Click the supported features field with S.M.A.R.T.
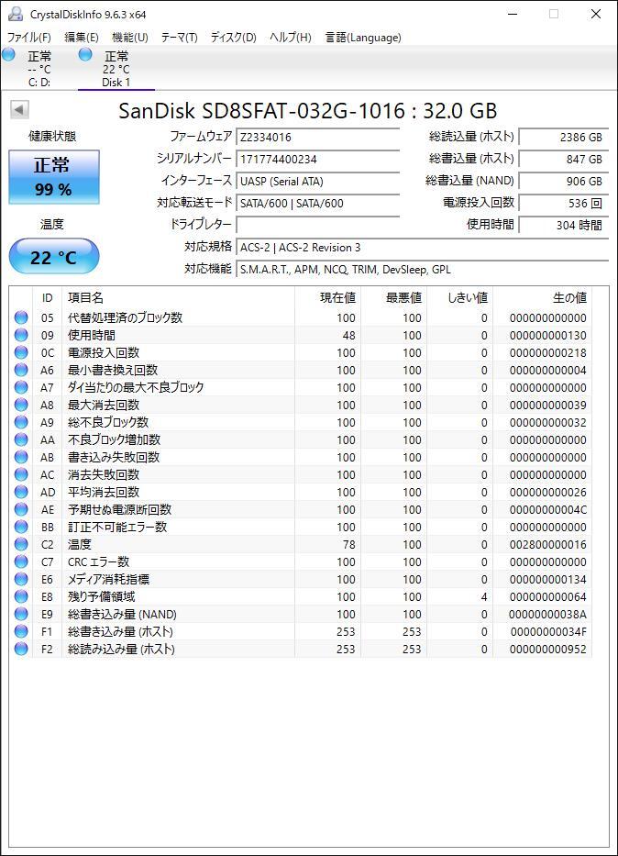 pyautogui.click(x=423, y=269)
